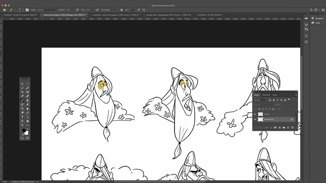This screenshot has height=183, width=326.
Task: Swap foreground and background colors
Action: coord(27,129)
